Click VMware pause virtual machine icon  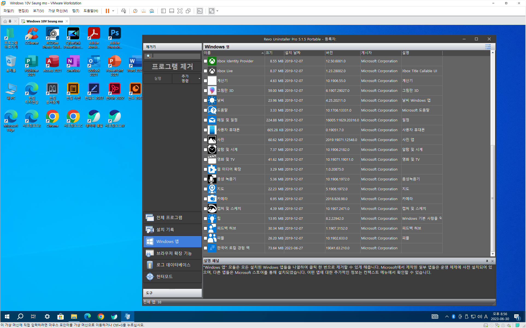[x=107, y=11]
